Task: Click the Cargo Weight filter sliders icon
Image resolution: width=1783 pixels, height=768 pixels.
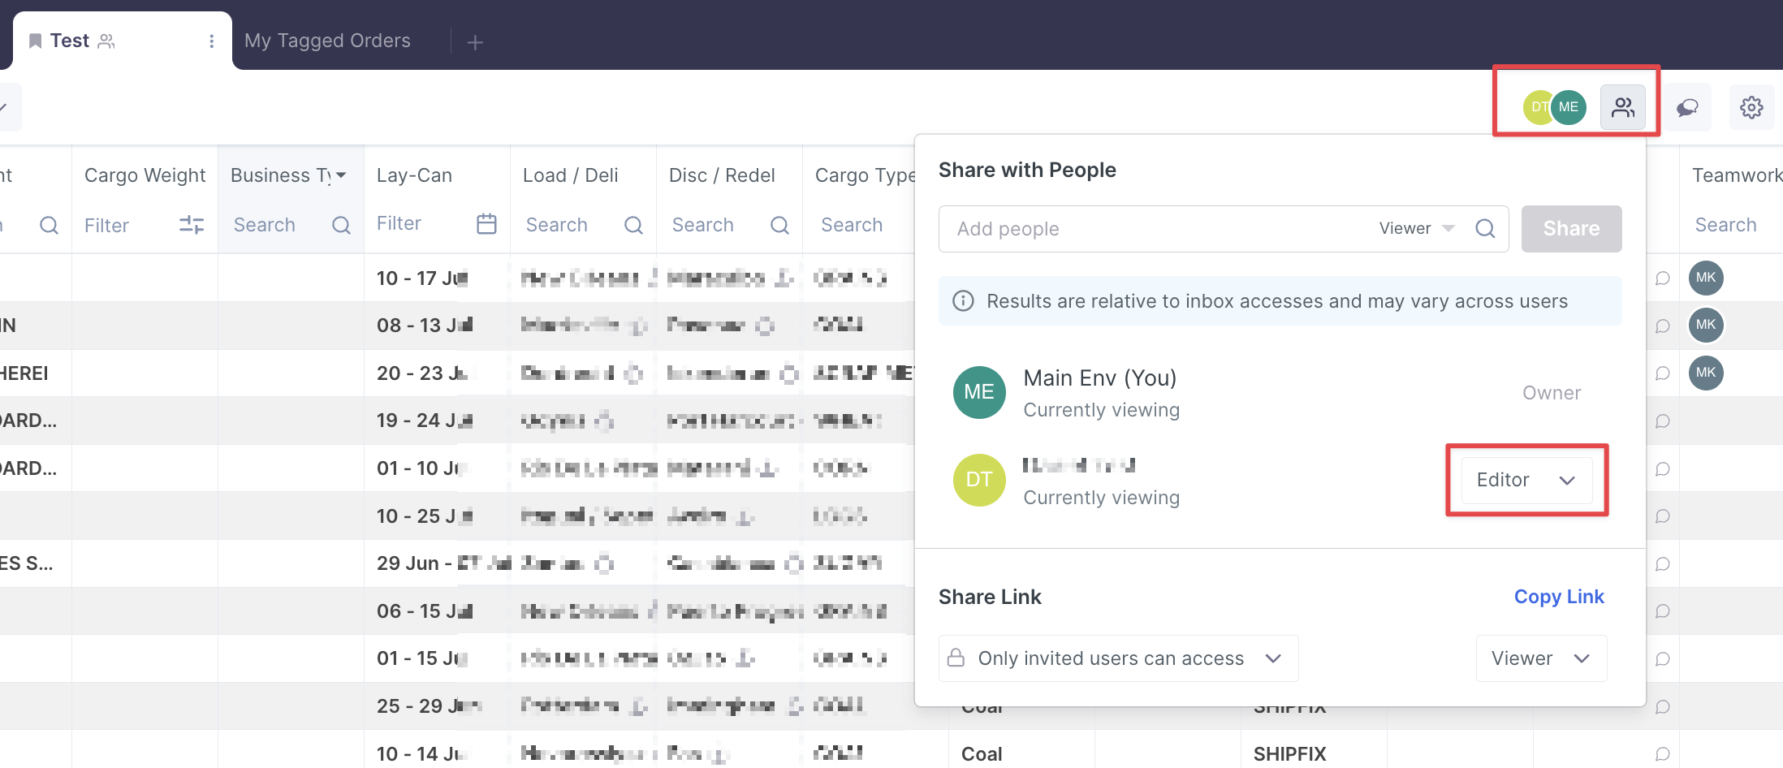Action: click(191, 225)
